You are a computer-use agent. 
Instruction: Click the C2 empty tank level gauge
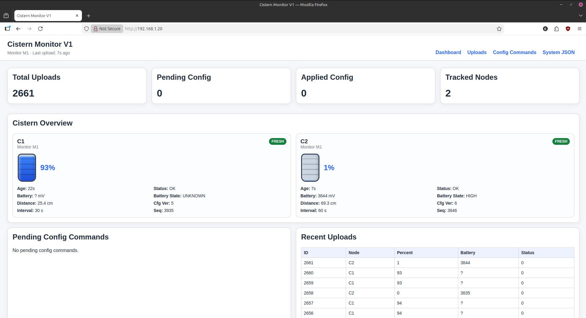pos(310,168)
